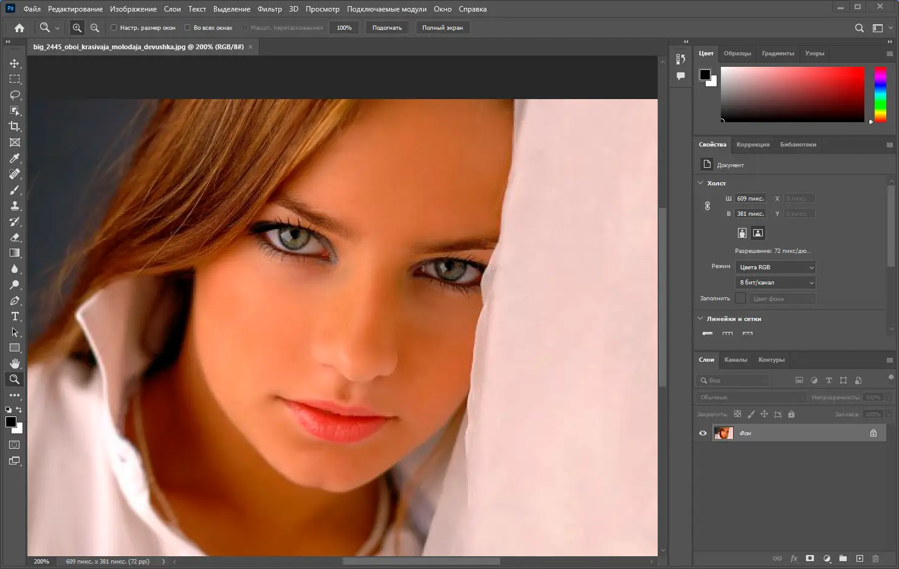The height and width of the screenshot is (569, 899).
Task: Select the Crop tool
Action: (x=15, y=126)
